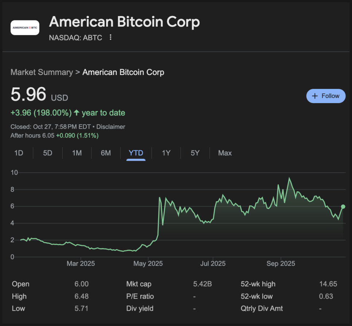Image resolution: width=352 pixels, height=326 pixels.
Task: Click the green year-to-date up arrow
Action: (77, 113)
